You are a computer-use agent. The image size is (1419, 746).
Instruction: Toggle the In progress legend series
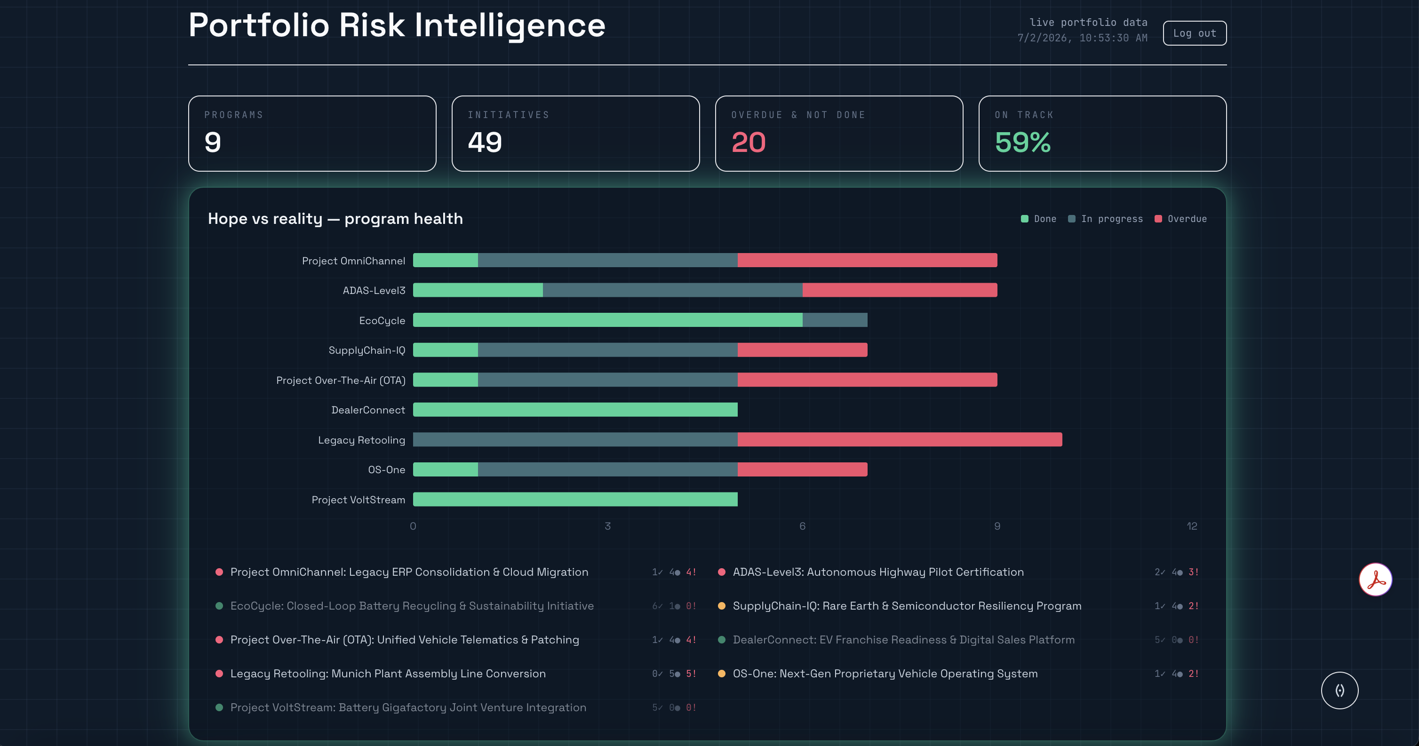tap(1105, 219)
